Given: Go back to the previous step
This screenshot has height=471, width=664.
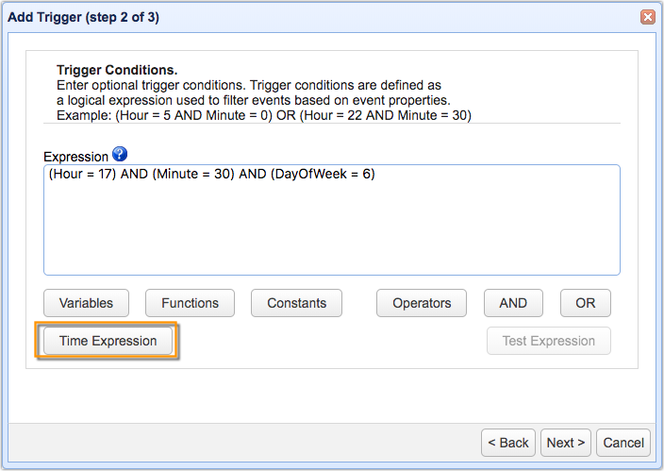Looking at the screenshot, I should tap(508, 443).
